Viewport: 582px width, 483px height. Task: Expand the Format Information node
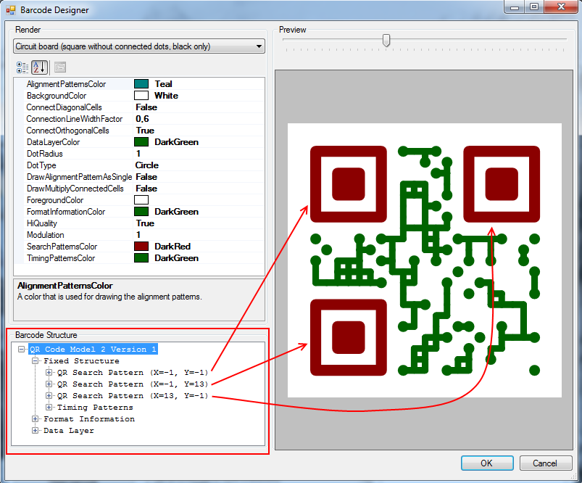36,418
